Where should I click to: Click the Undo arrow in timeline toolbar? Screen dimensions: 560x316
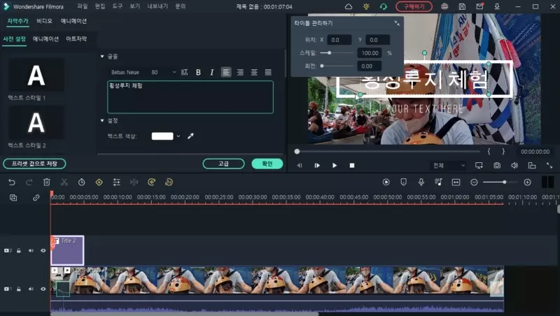click(12, 182)
